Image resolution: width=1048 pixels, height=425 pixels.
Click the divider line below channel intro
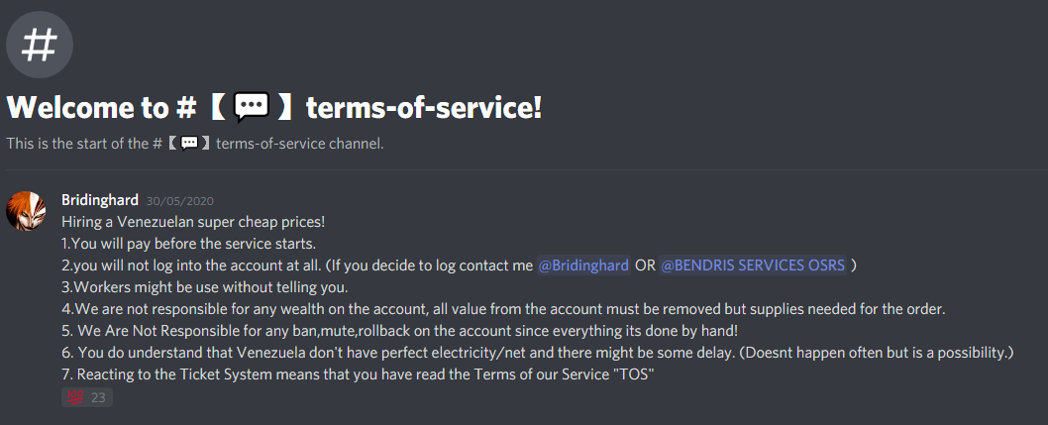point(524,170)
